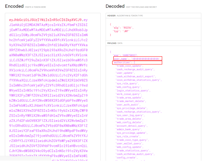The image size is (206, 161).
Task: Click the "trade_statistics_query" authority entry
Action: point(133,151)
